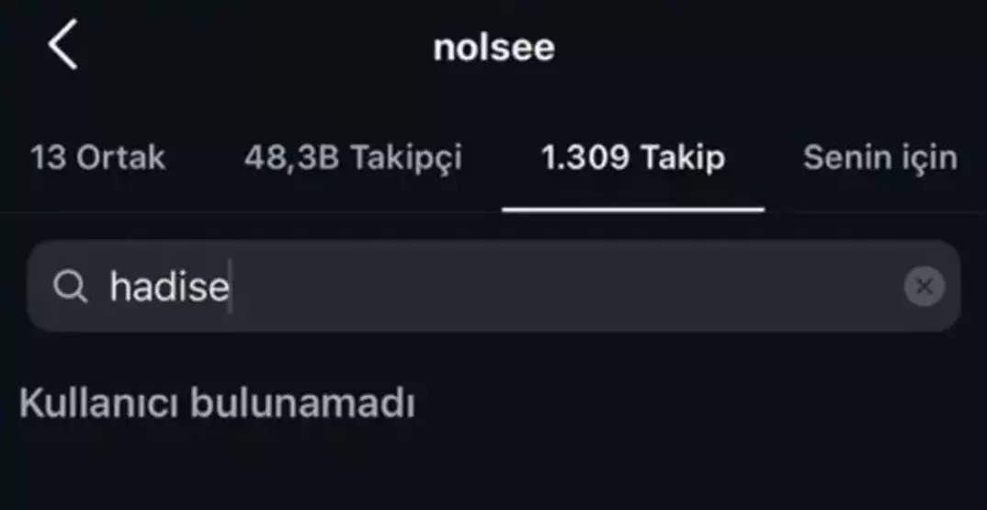View suggestions under Senin için
The image size is (987, 510).
coord(879,158)
